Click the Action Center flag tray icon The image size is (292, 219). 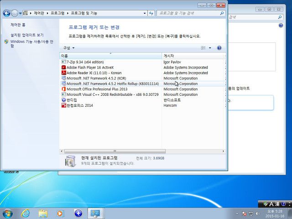245,214
